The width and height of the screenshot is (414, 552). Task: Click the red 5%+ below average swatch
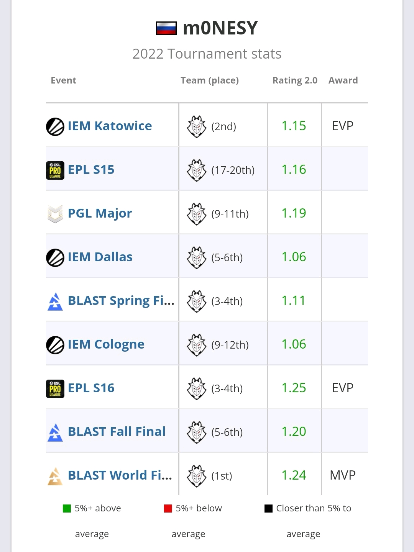[x=168, y=509]
